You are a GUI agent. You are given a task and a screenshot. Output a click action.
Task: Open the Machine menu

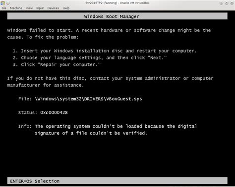tap(16, 8)
